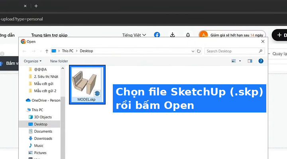Click the Music note icon

point(30,145)
